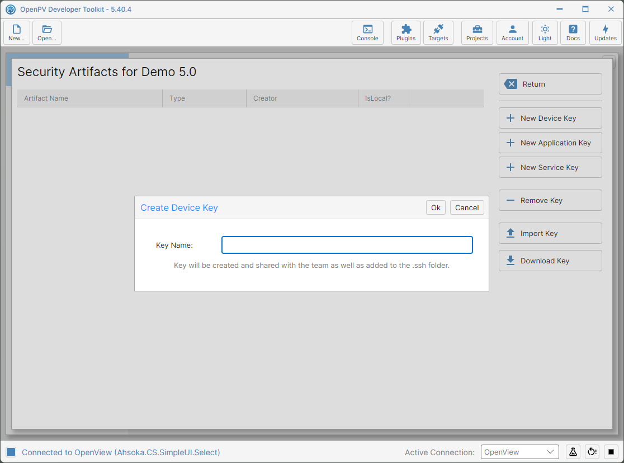The image size is (624, 463).
Task: Click the 'Security Artifacts for Demo 5.0' heading
Action: (107, 72)
